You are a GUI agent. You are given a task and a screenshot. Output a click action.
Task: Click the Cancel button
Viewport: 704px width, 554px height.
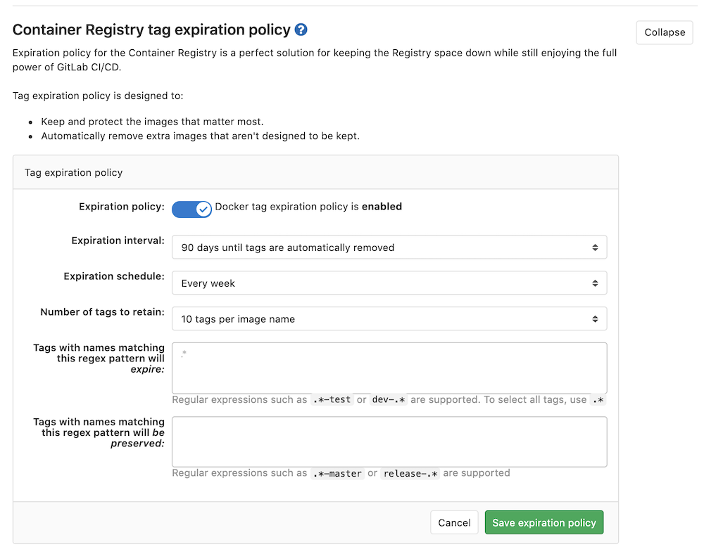(x=454, y=522)
